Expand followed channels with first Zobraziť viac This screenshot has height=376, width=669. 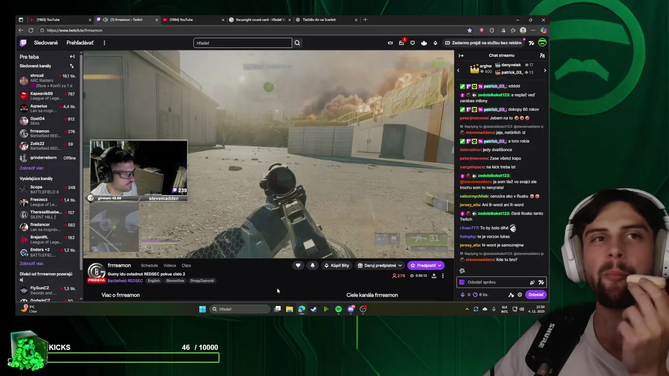(x=31, y=168)
